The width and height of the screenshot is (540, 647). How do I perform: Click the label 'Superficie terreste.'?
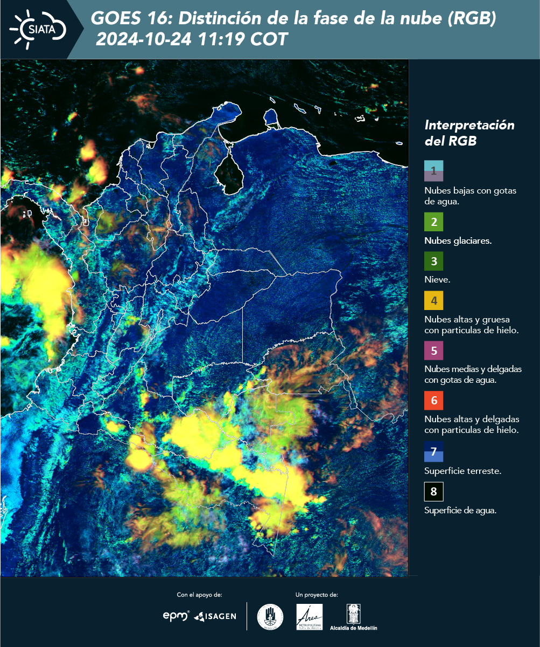tap(463, 471)
